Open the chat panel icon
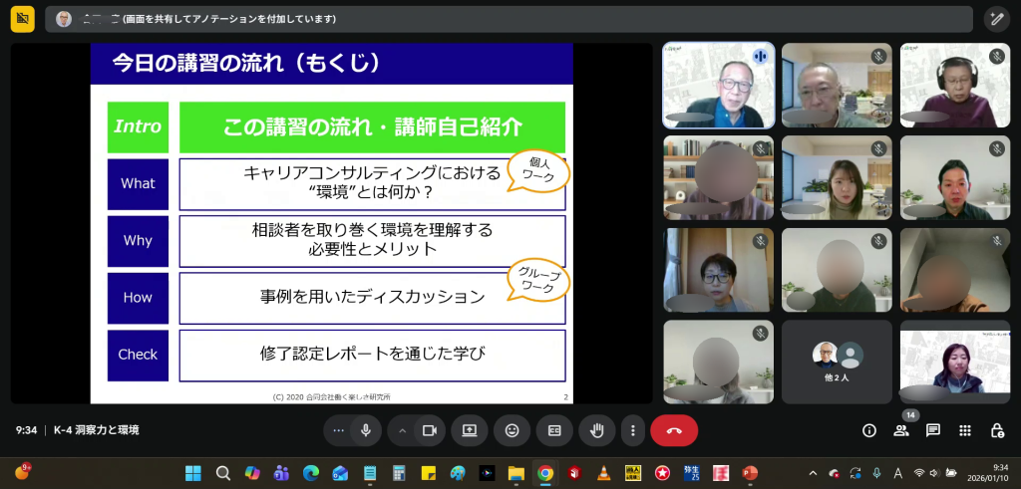The height and width of the screenshot is (489, 1021). [x=933, y=430]
